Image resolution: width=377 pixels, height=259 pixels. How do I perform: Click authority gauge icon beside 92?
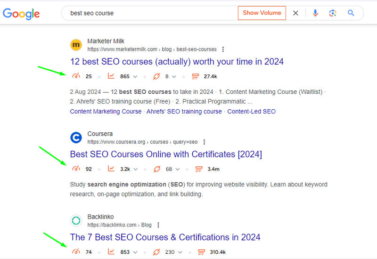click(x=76, y=169)
